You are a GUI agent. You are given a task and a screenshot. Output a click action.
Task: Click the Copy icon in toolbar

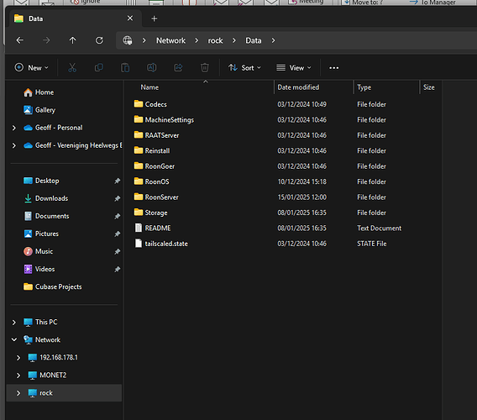[x=98, y=67]
